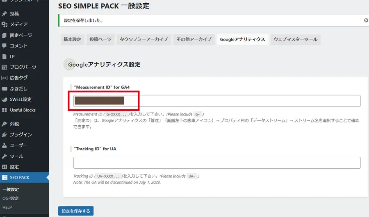Click the paintbrush icon beside 外観
Screen dimensions: 369x217
(x=5, y=124)
